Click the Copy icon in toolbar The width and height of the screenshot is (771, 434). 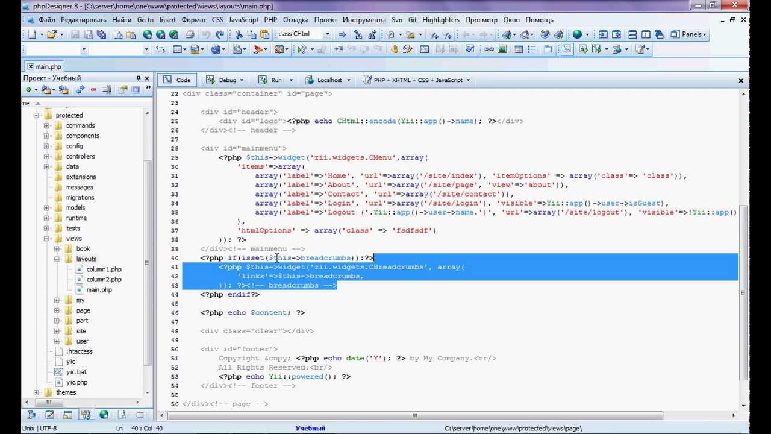pos(252,34)
